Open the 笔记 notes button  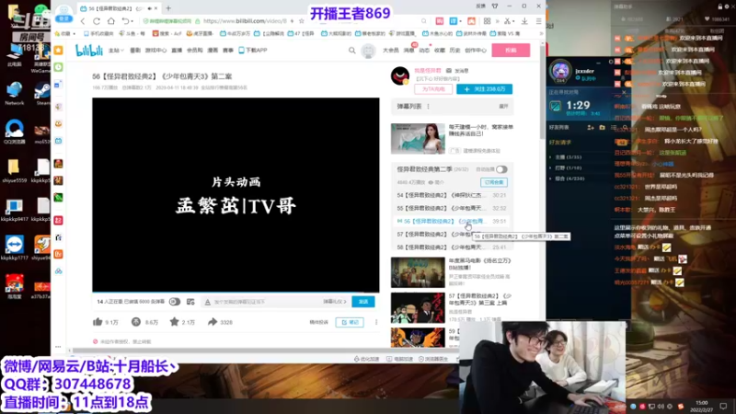pyautogui.click(x=350, y=322)
